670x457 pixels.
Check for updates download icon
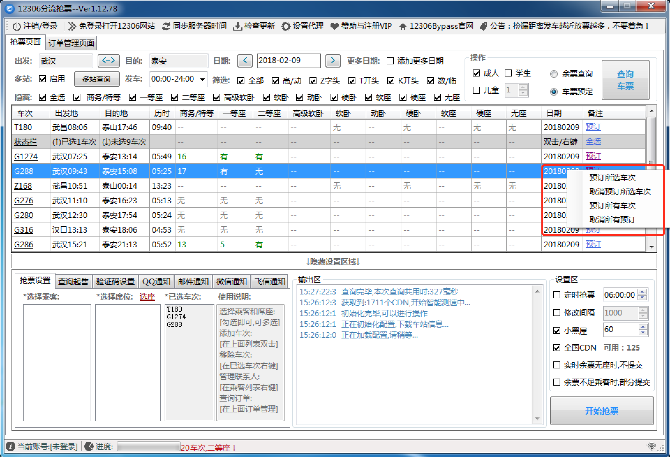tap(237, 26)
